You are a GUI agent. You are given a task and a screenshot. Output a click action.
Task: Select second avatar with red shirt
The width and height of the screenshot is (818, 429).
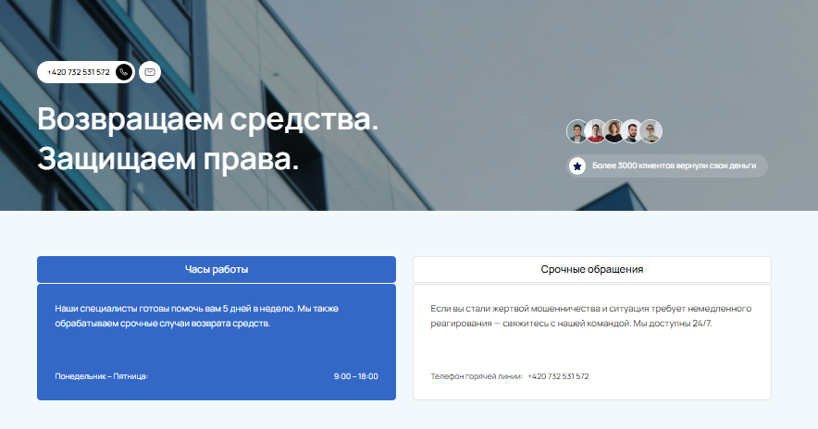click(595, 131)
